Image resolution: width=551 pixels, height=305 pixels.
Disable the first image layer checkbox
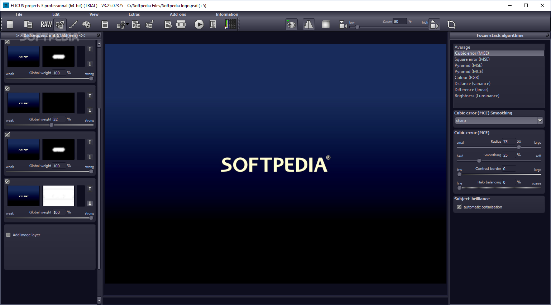7,42
